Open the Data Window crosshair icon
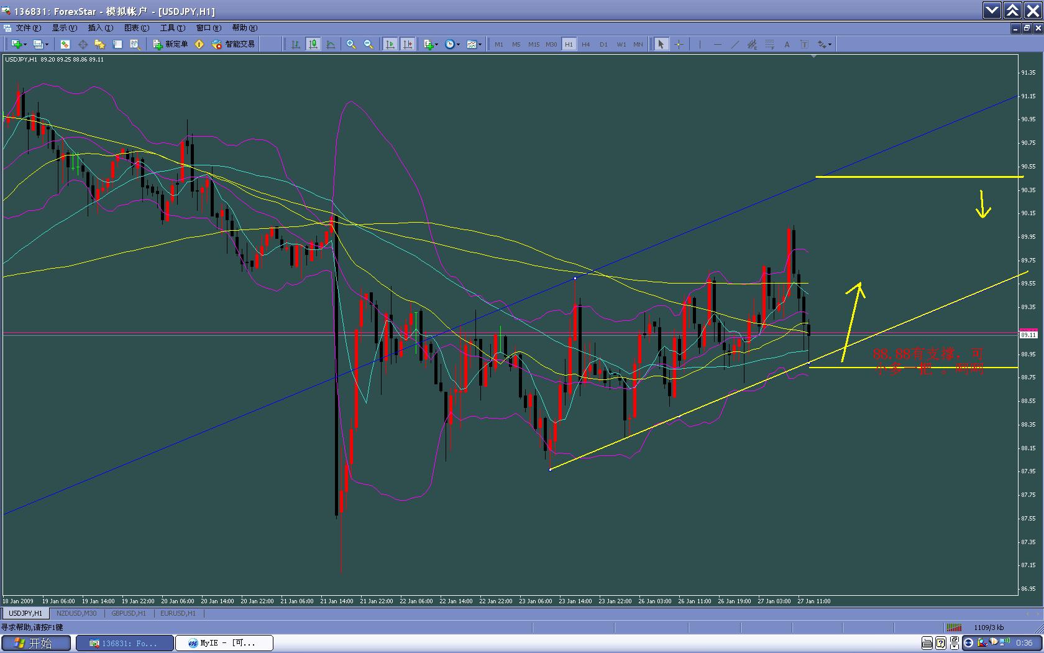 point(83,44)
